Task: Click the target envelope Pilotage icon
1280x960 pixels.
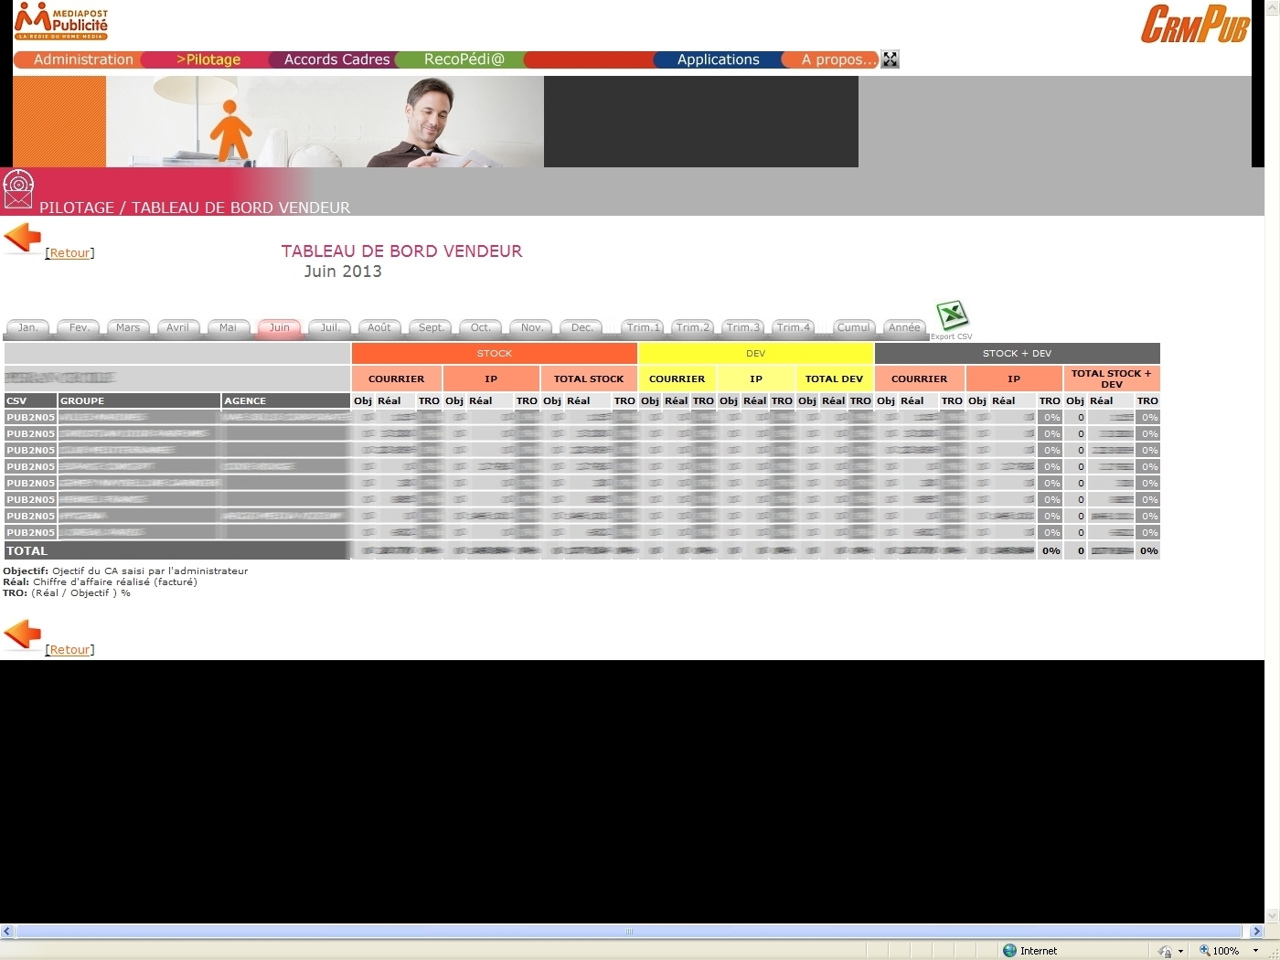Action: (x=18, y=188)
